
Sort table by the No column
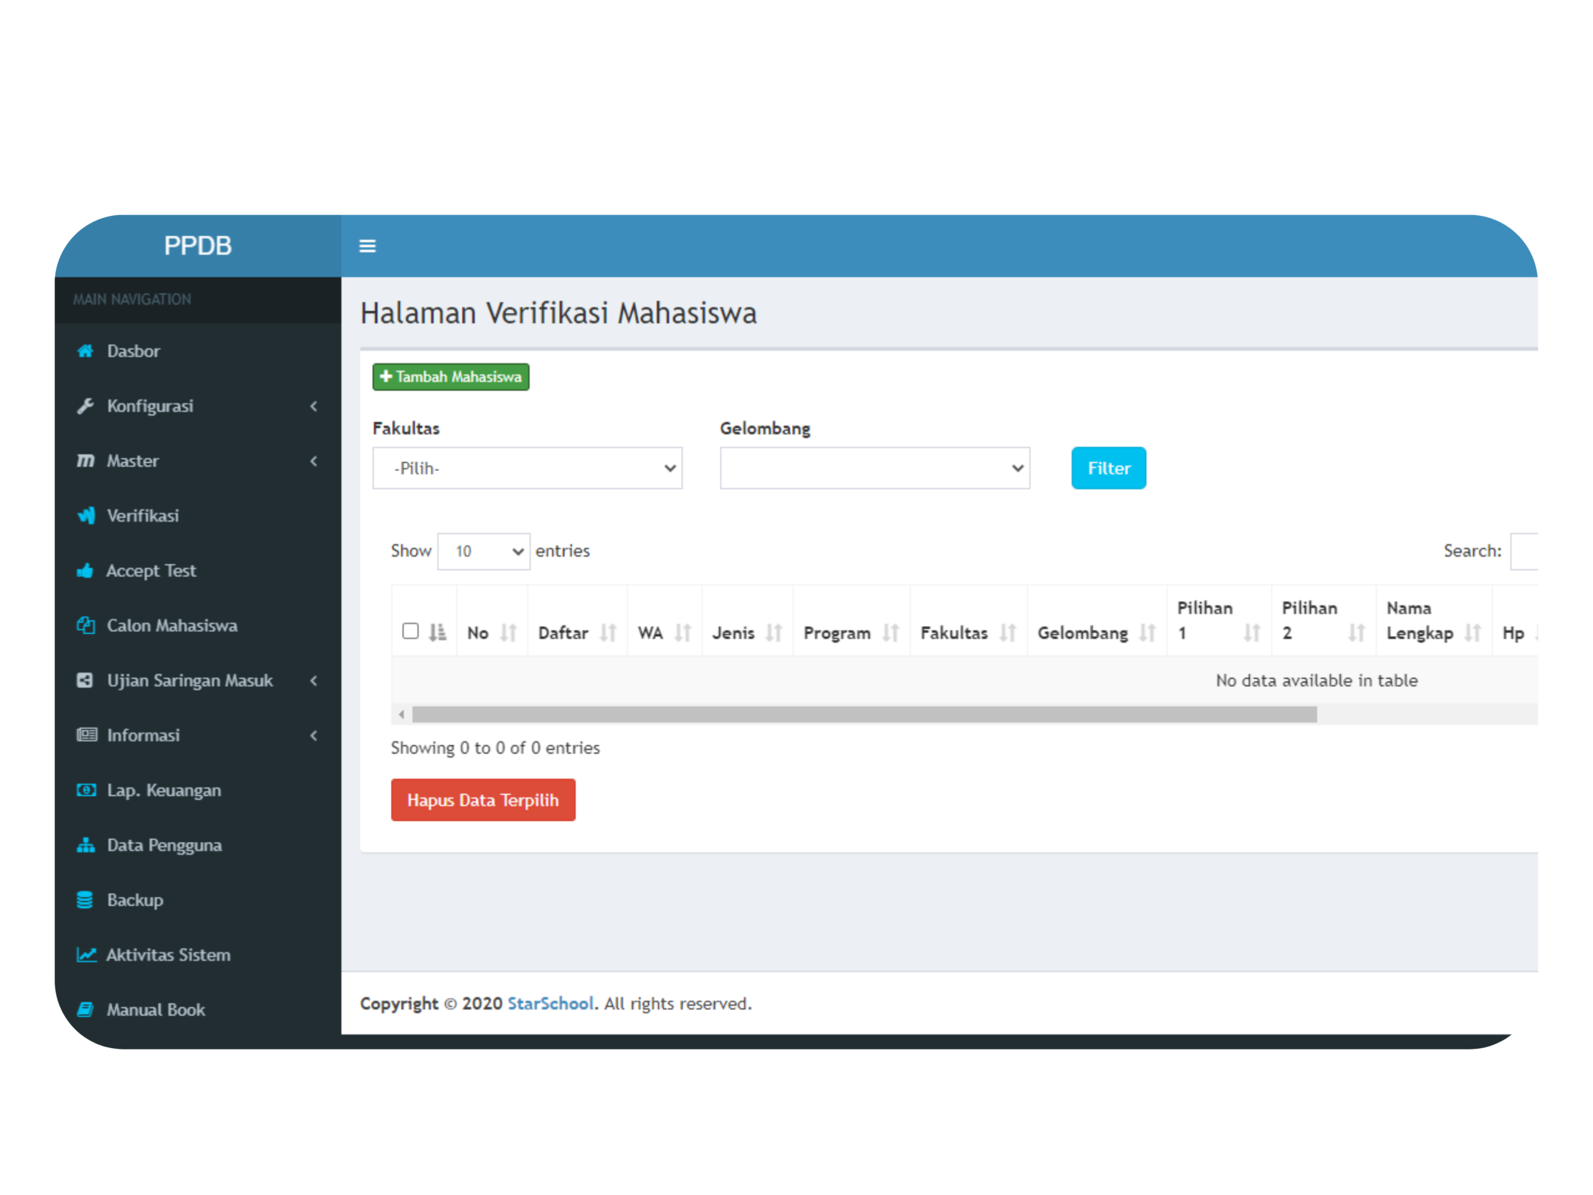click(x=492, y=633)
